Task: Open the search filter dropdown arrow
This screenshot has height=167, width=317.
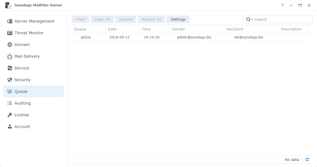Action: point(252,19)
